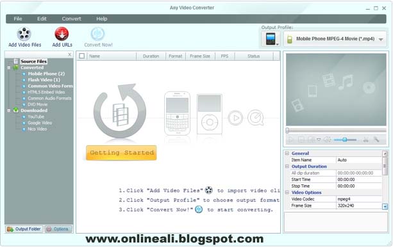Select Common Video Formats tree item

[x=51, y=86]
